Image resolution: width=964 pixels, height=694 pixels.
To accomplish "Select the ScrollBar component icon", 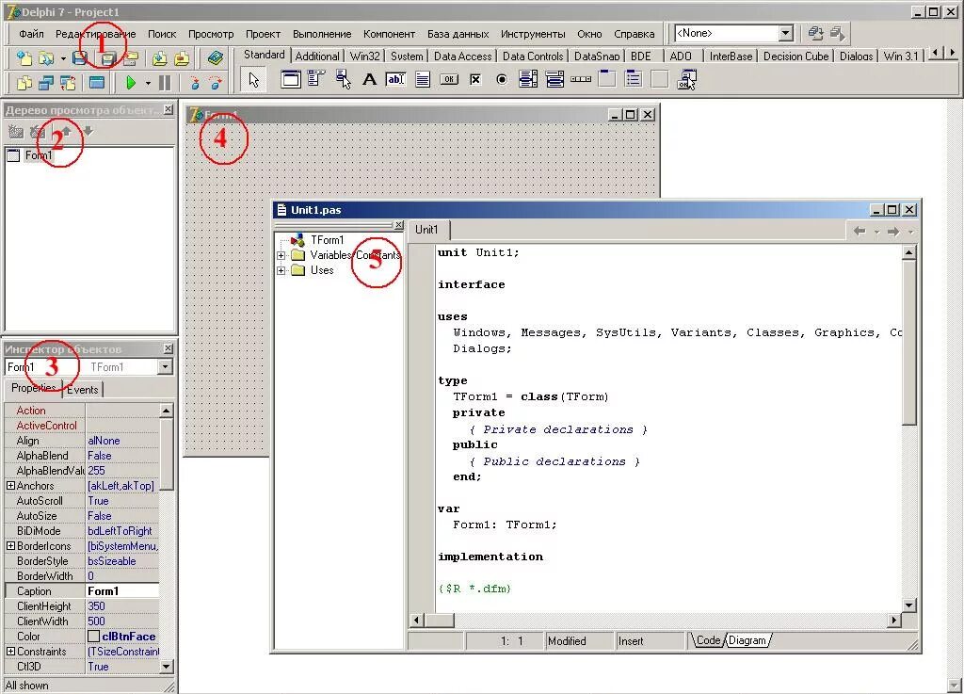I will click(581, 79).
